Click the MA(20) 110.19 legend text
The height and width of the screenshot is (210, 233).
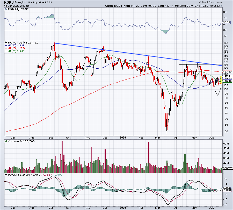click(16, 51)
